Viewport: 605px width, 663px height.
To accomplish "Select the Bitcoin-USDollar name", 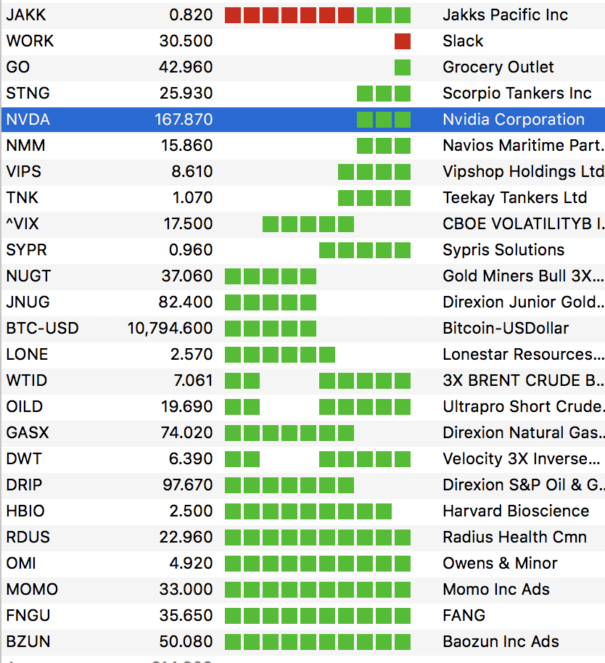I will [x=506, y=329].
